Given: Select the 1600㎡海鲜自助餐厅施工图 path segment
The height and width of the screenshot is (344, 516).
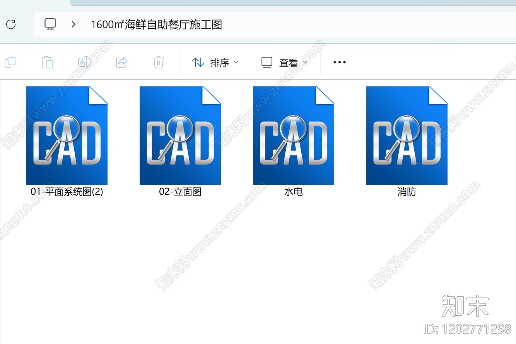Looking at the screenshot, I should (156, 25).
